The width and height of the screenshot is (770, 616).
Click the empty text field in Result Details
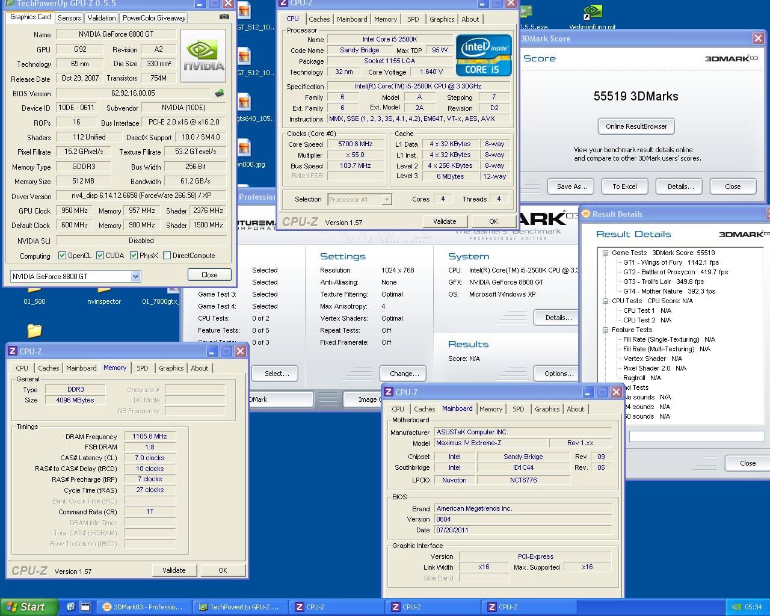tap(697, 437)
